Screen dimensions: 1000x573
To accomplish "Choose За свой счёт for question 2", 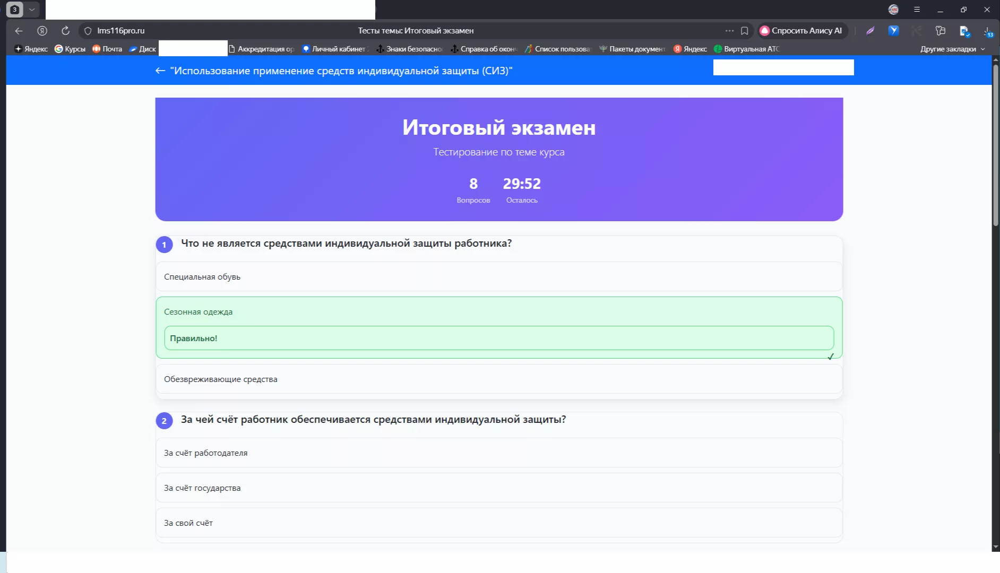I will tap(499, 523).
